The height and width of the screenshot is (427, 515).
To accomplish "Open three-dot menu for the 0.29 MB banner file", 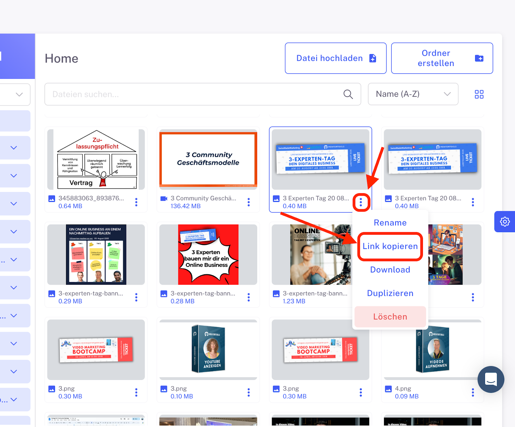I will coord(136,297).
